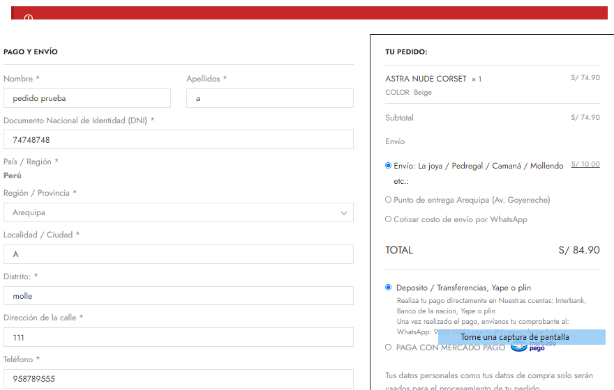Screen dimensions: 614x390
Task: Click the Distrito input field
Action: pyautogui.click(x=179, y=296)
